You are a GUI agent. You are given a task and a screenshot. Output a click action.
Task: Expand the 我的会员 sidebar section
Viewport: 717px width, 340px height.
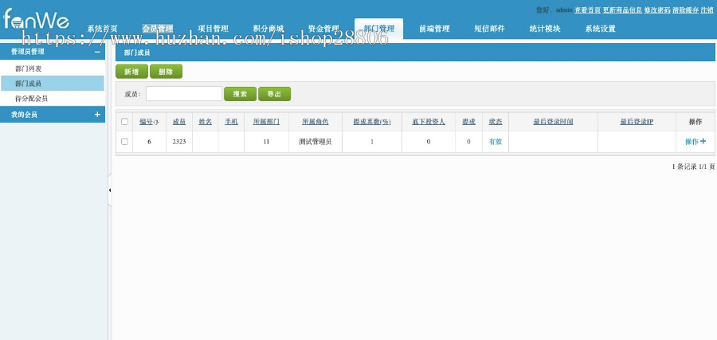coord(97,115)
